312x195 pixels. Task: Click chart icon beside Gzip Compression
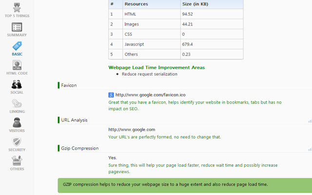tap(310, 149)
